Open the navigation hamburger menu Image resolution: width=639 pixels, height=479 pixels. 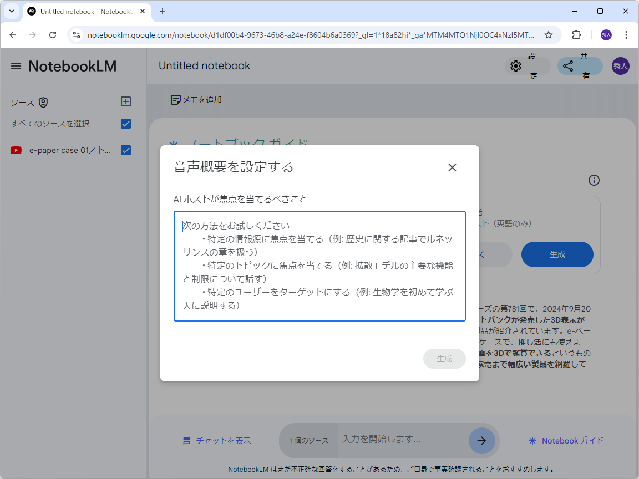pyautogui.click(x=16, y=65)
